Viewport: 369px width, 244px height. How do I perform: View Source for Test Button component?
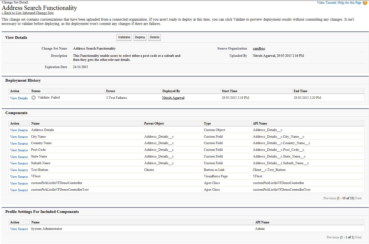click(19, 170)
